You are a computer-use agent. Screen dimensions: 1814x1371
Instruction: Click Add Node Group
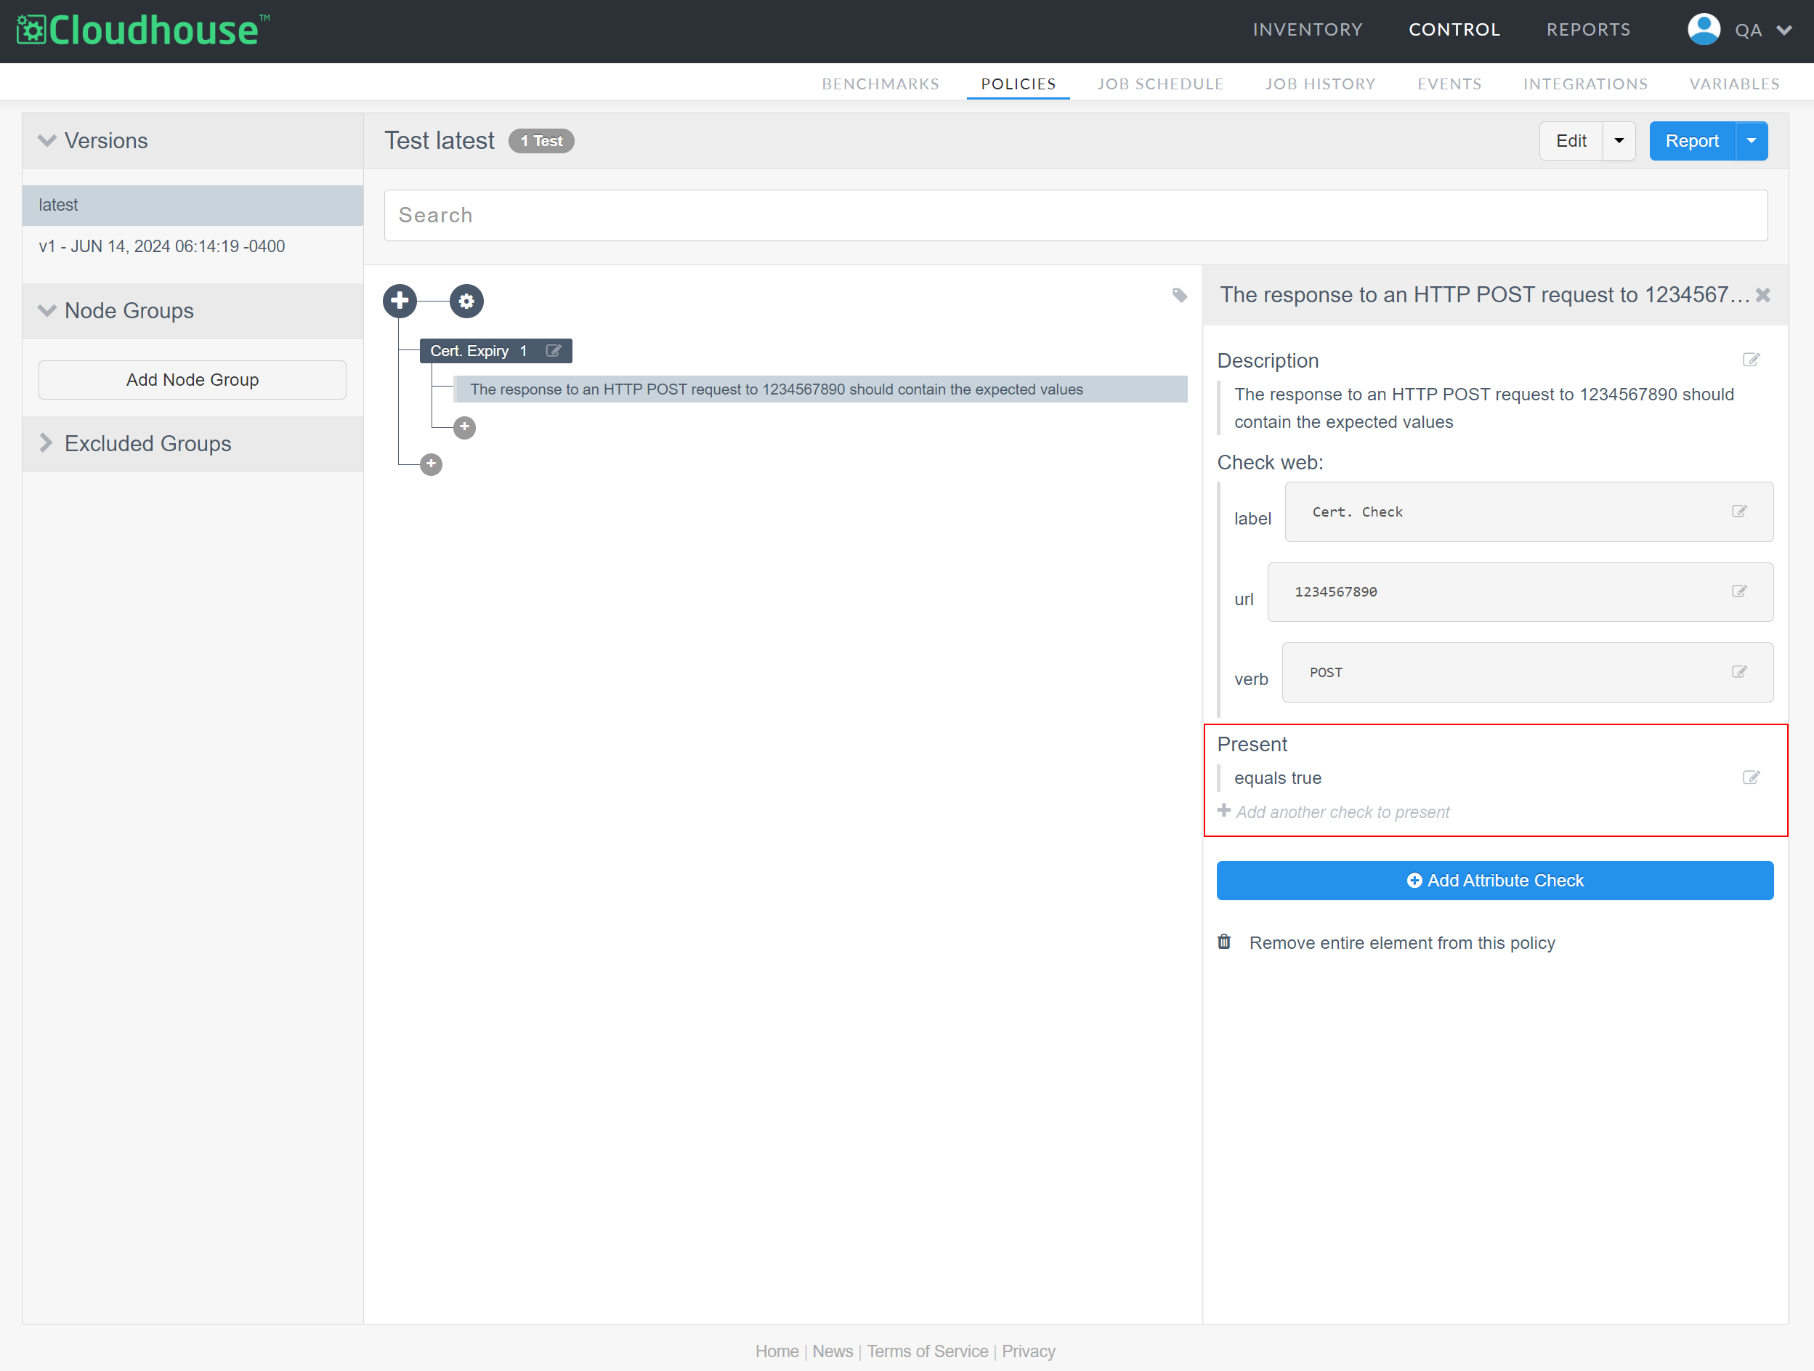[193, 380]
